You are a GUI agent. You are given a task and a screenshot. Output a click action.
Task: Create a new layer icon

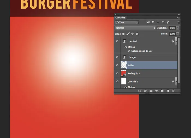168,91
